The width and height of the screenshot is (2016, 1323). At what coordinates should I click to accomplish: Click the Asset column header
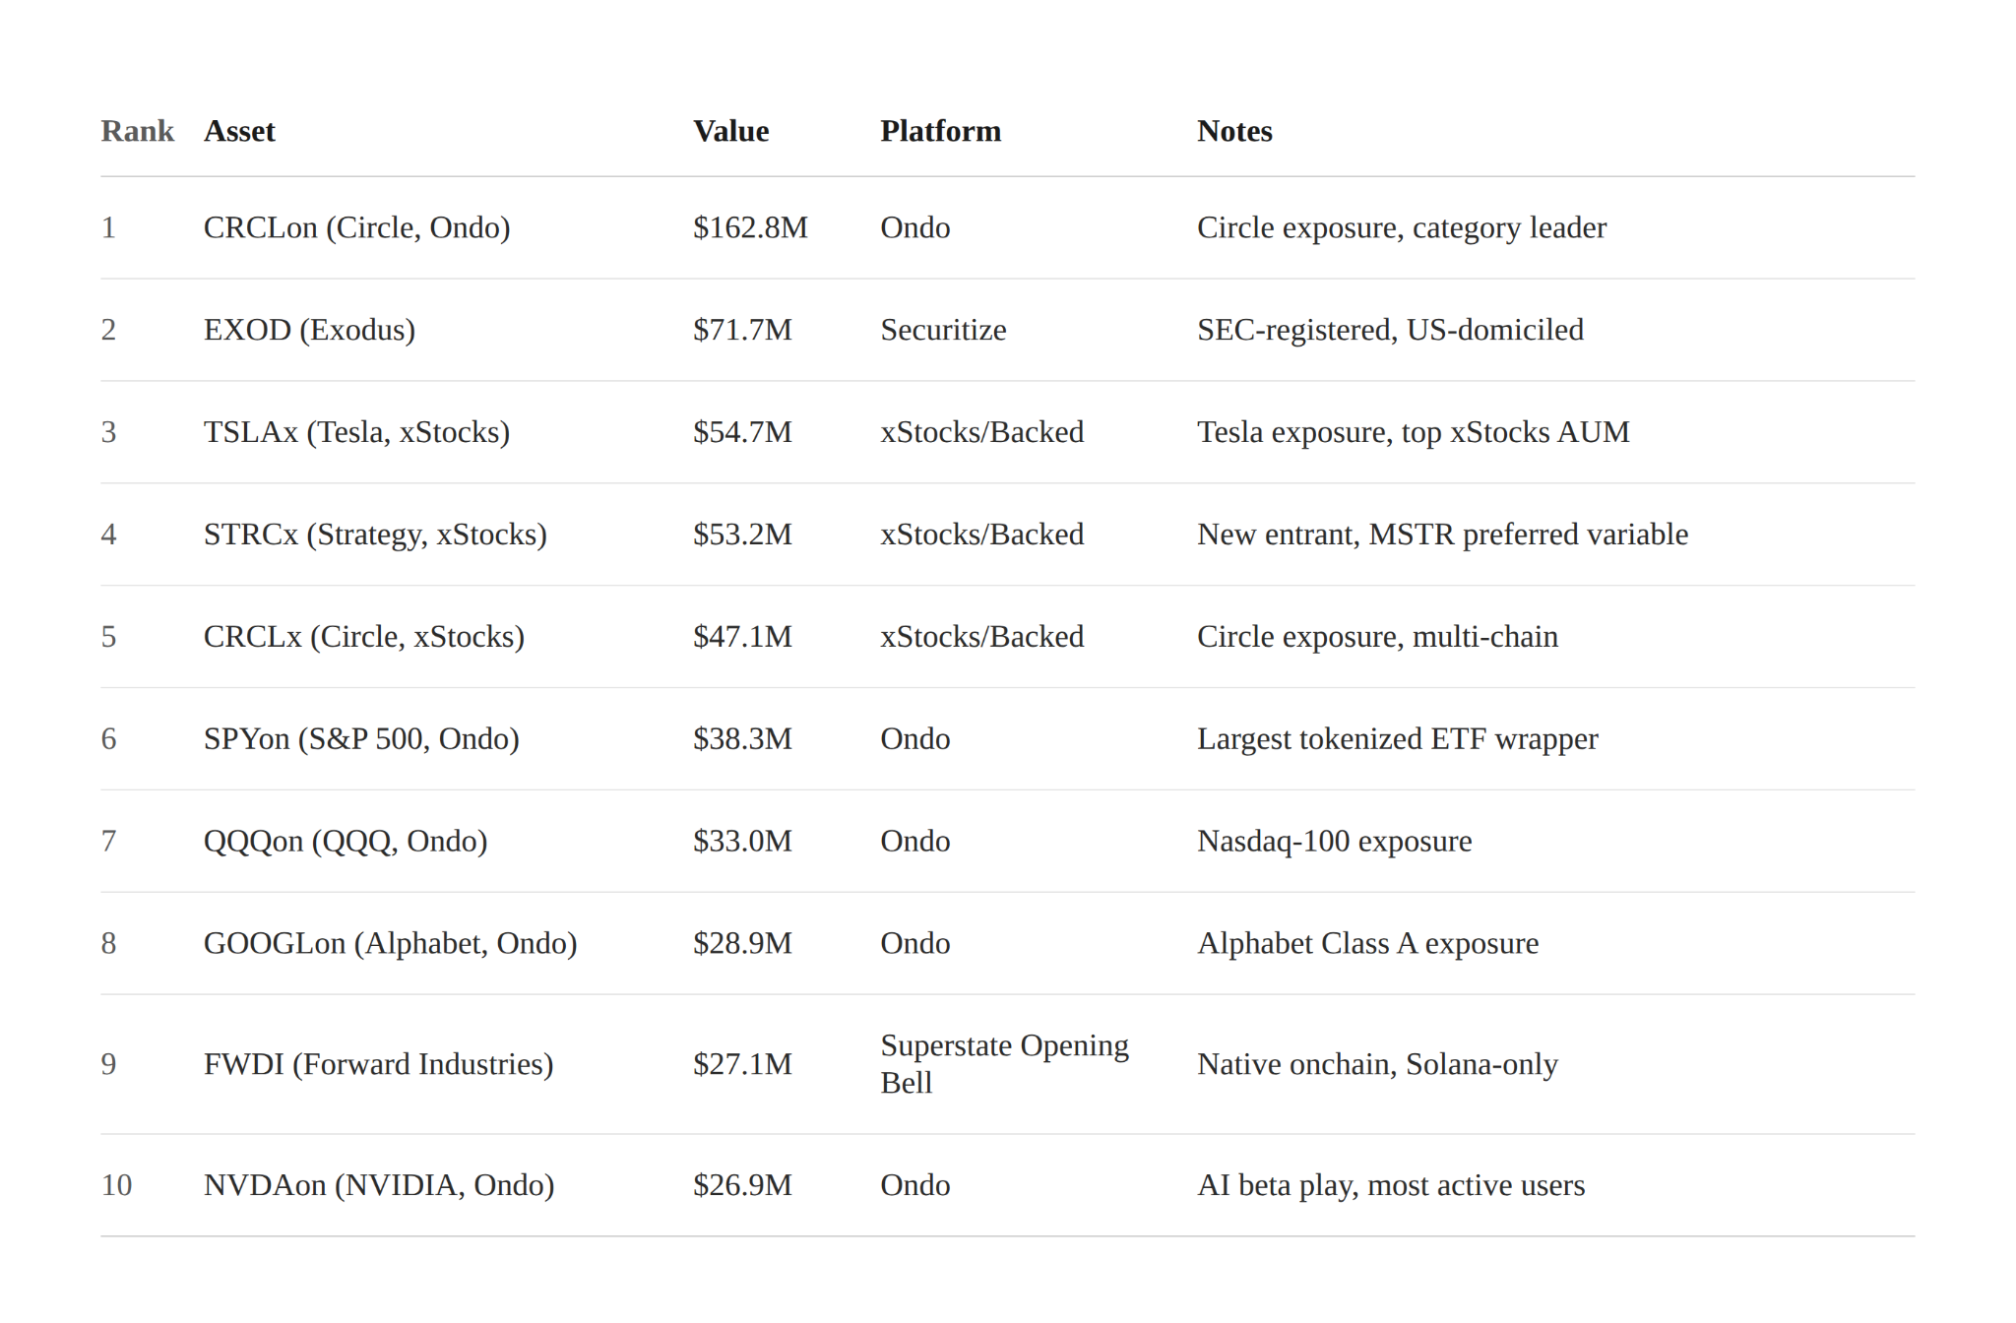click(239, 131)
